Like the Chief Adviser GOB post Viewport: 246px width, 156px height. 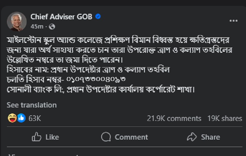click(46, 137)
